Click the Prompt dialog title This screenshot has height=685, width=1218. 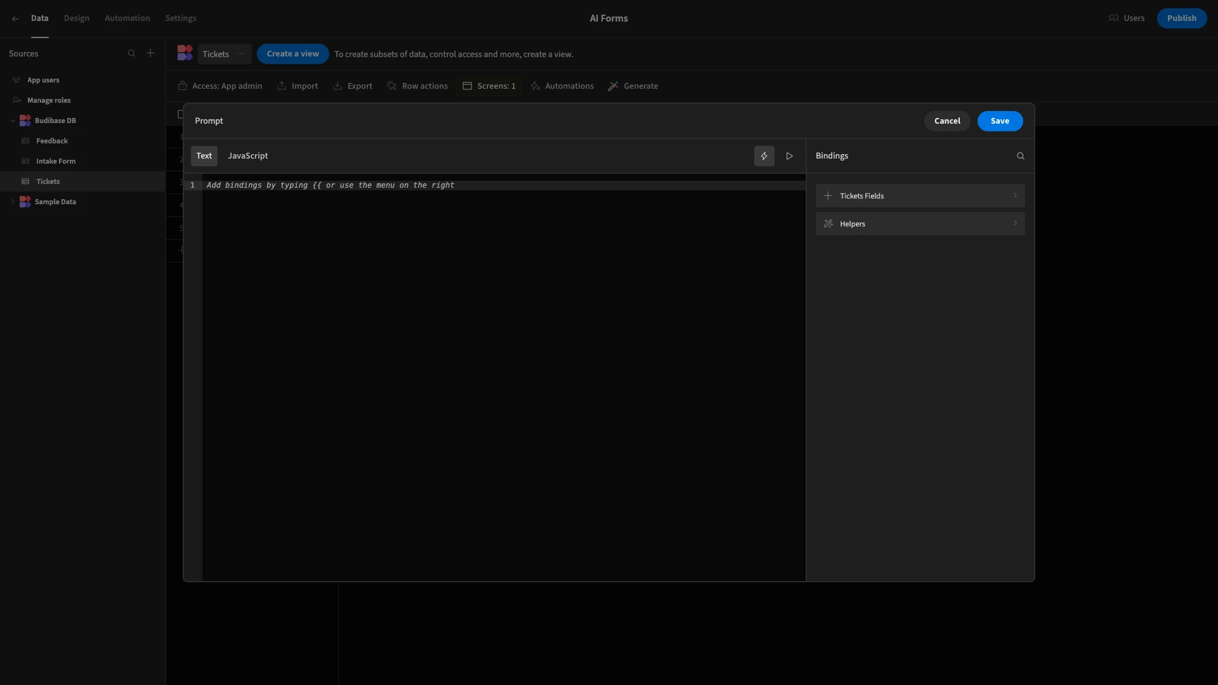(x=209, y=121)
